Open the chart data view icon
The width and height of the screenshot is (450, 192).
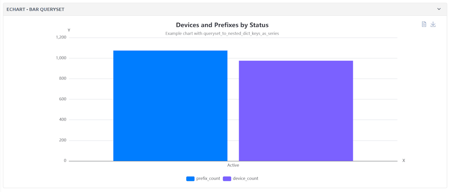point(424,24)
